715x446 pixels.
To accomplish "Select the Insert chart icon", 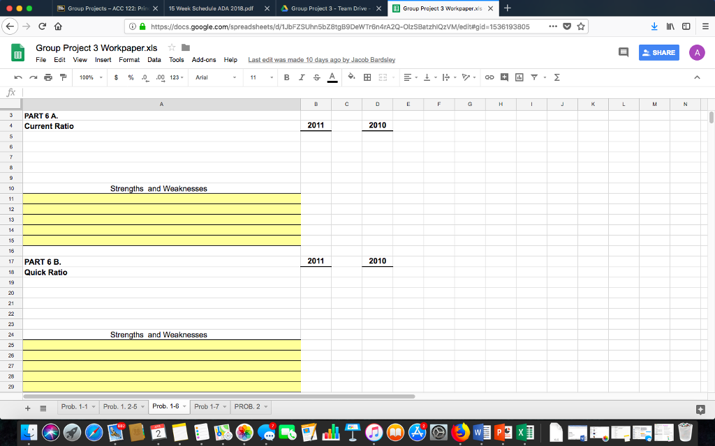I will [518, 77].
